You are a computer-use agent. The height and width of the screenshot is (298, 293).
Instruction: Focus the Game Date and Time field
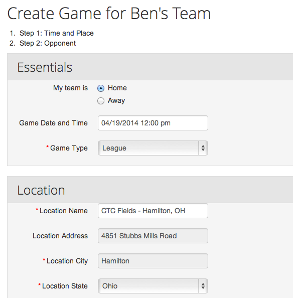[x=153, y=123]
